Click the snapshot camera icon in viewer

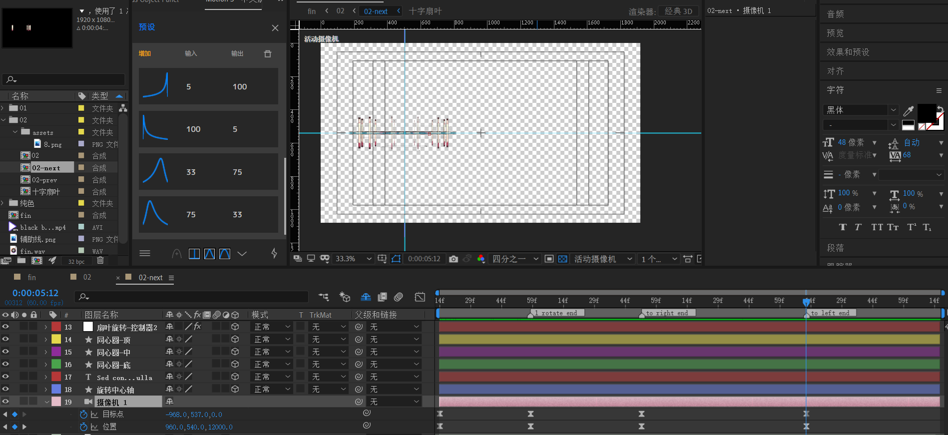[453, 259]
